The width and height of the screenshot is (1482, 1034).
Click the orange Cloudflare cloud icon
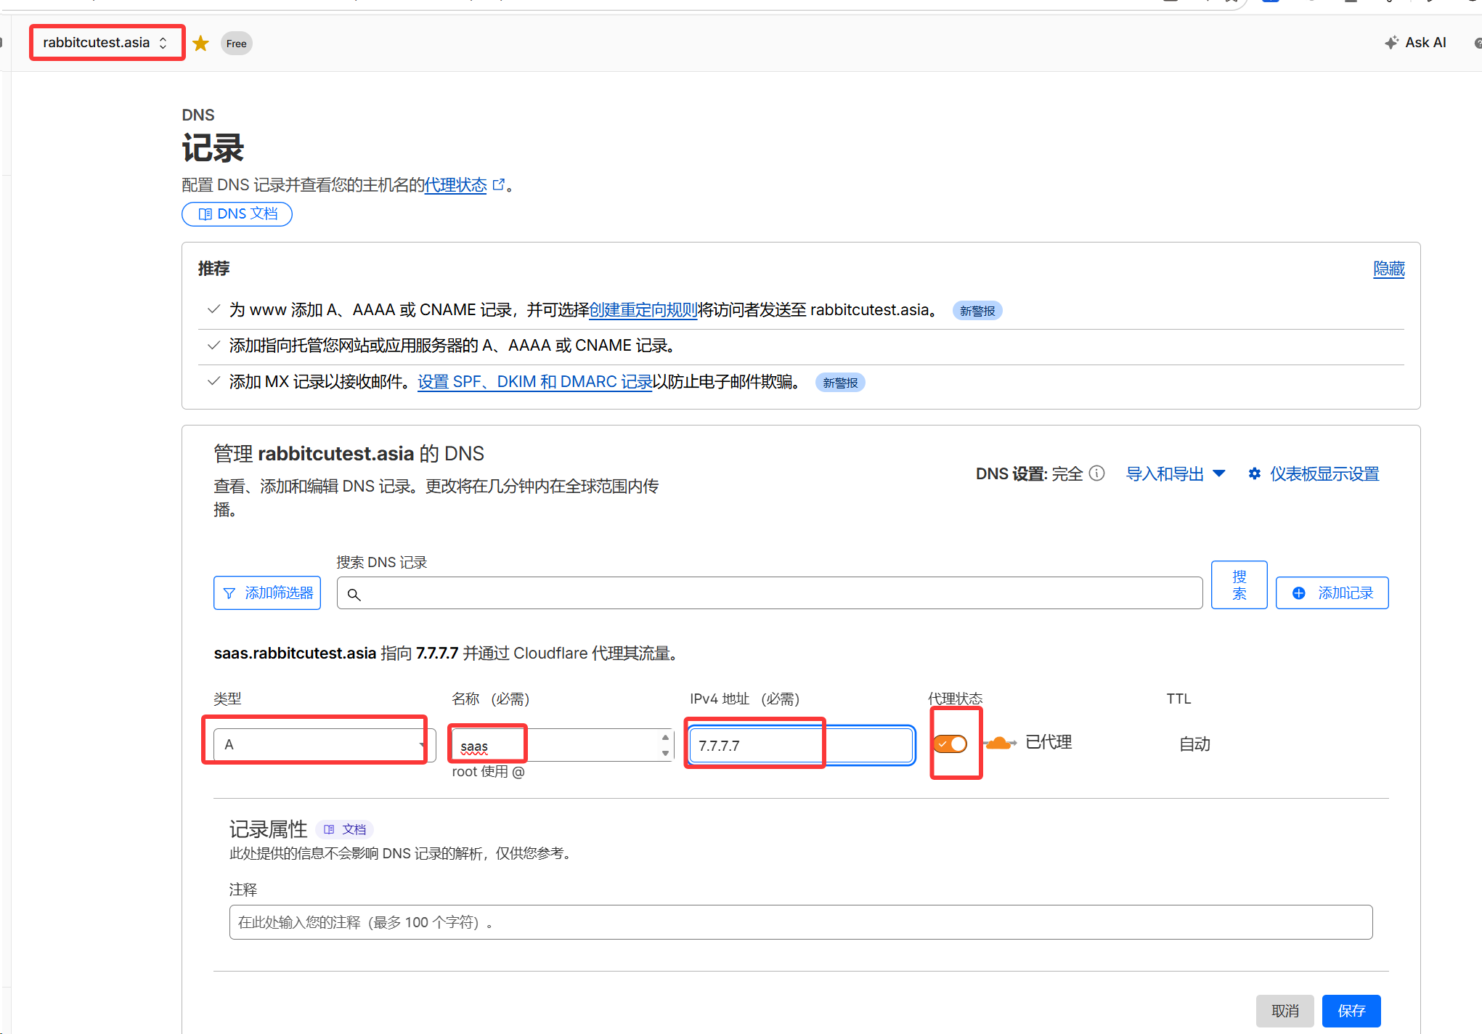pos(1000,743)
